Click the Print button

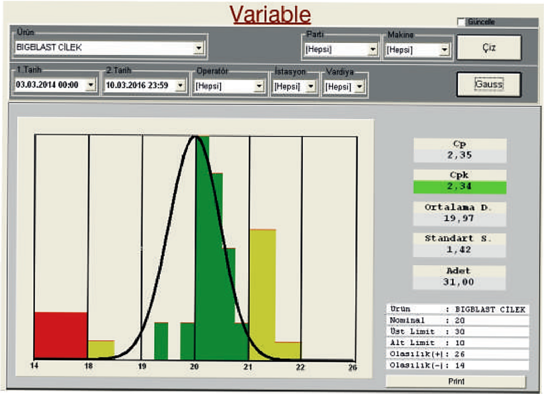pyautogui.click(x=455, y=381)
